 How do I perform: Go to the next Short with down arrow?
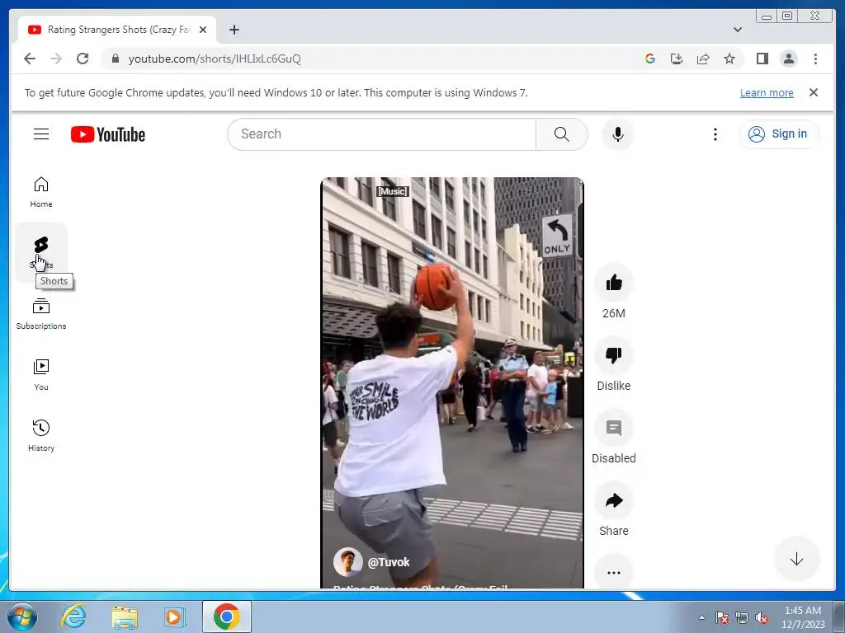(796, 560)
